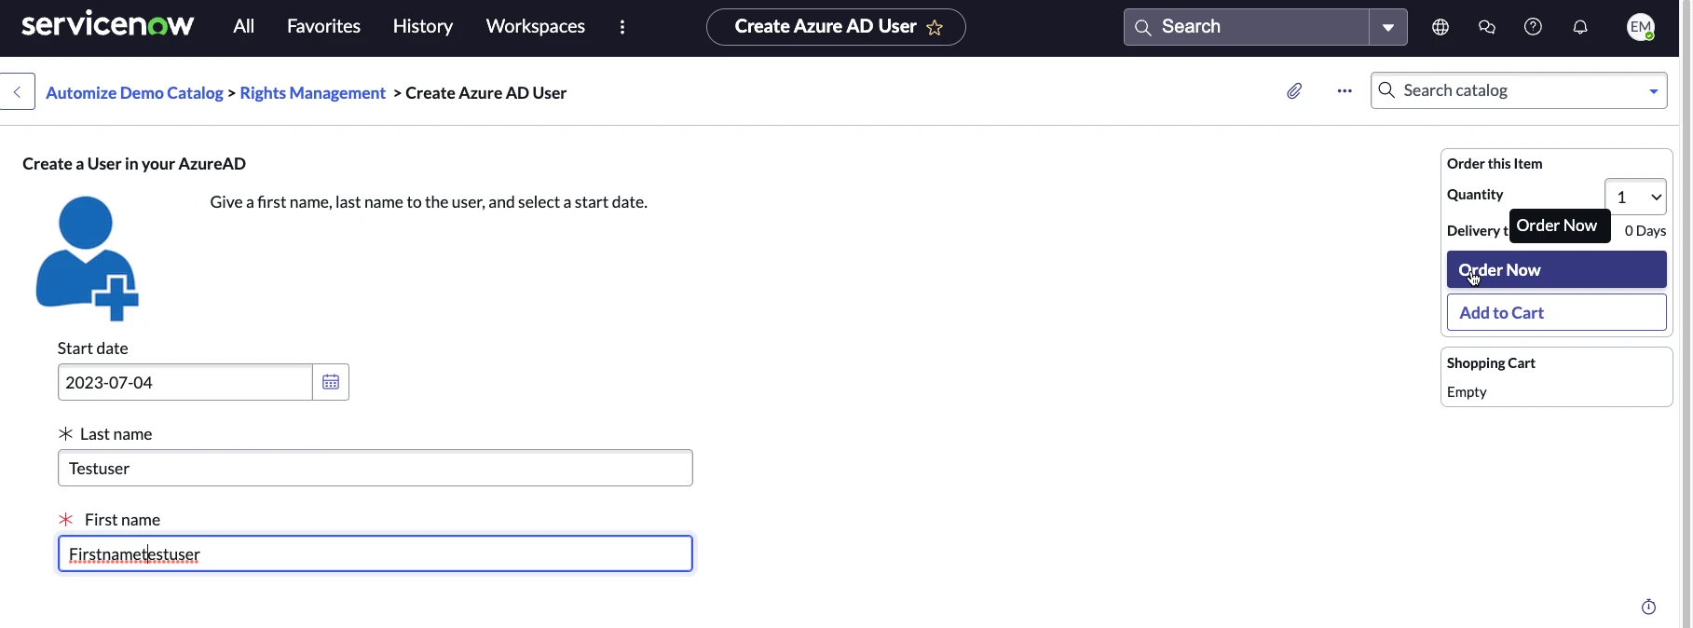The width and height of the screenshot is (1693, 628).
Task: Open the three-dot more options menu
Action: tap(1345, 91)
